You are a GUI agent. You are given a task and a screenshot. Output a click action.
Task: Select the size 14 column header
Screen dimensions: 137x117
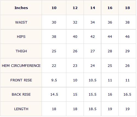[93, 8]
